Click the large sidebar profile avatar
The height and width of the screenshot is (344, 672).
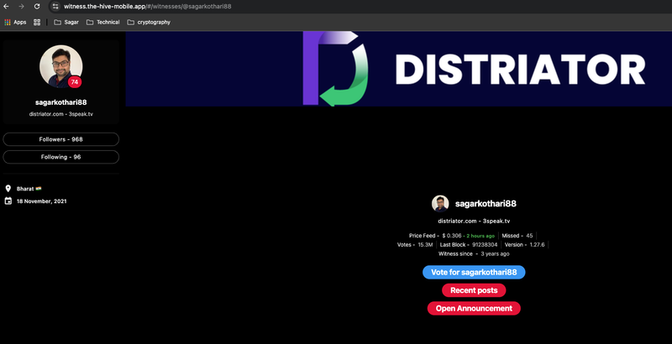click(59, 66)
